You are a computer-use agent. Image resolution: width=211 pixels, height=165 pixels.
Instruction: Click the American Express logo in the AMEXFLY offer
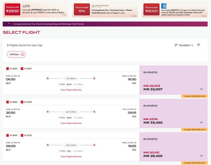(164, 6)
